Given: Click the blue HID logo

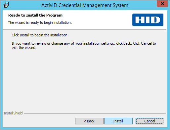Looking at the screenshot, I should (x=148, y=20).
